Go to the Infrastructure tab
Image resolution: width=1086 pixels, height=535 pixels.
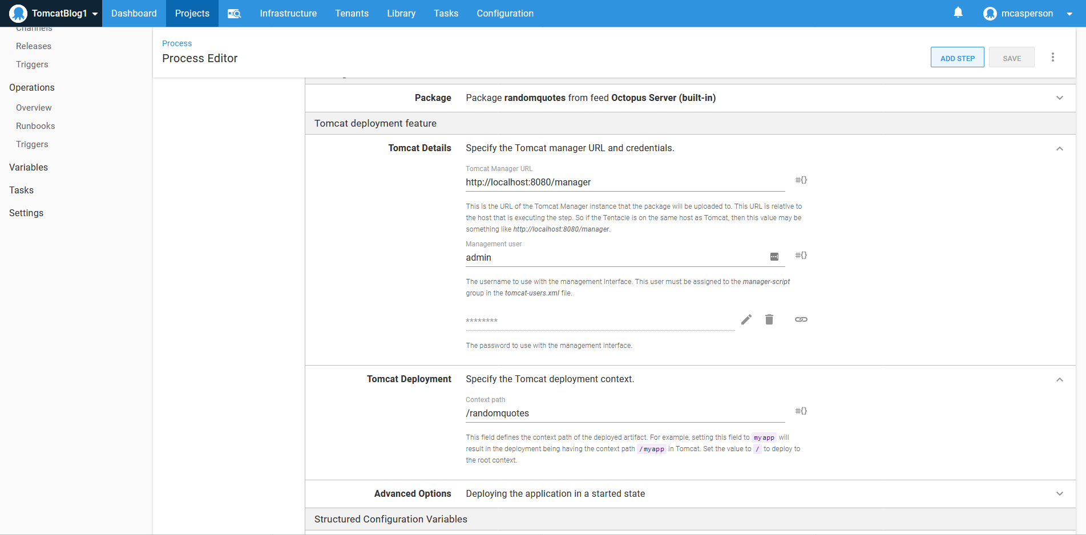pyautogui.click(x=288, y=14)
